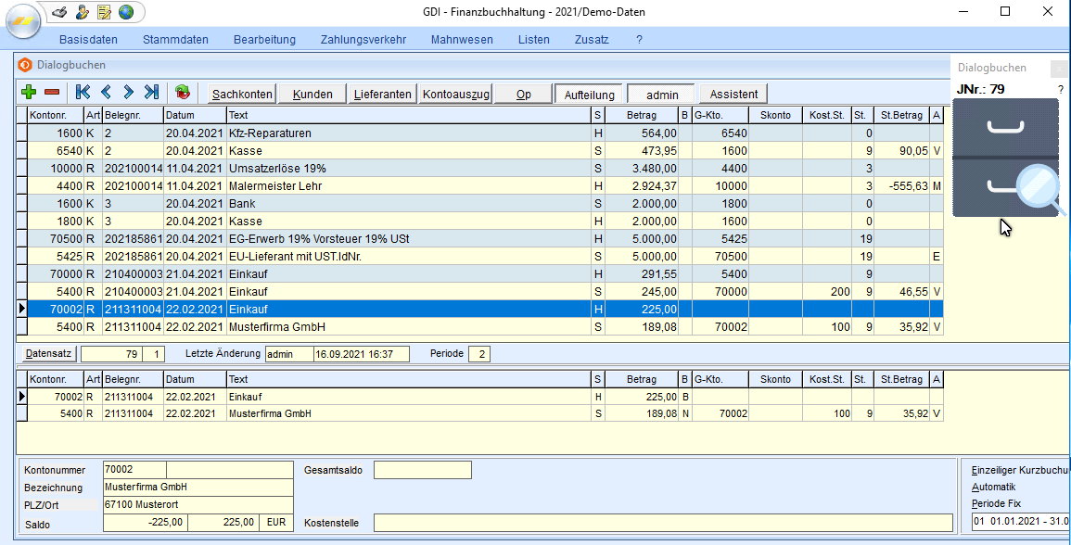Jump to last record with navigation arrow

pyautogui.click(x=151, y=92)
